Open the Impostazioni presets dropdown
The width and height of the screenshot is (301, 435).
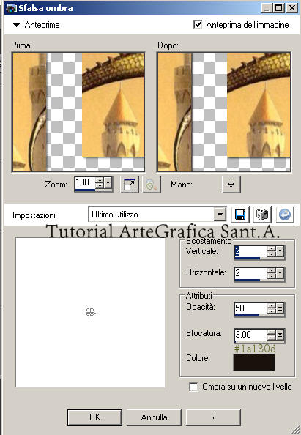pyautogui.click(x=220, y=215)
